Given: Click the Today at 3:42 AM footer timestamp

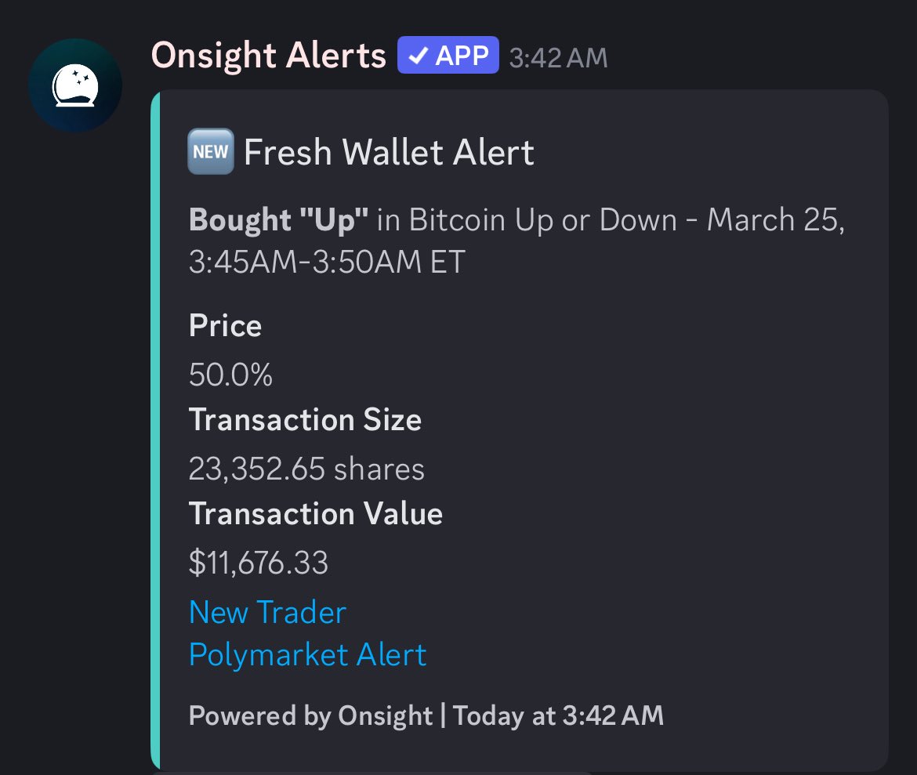Looking at the screenshot, I should [558, 715].
